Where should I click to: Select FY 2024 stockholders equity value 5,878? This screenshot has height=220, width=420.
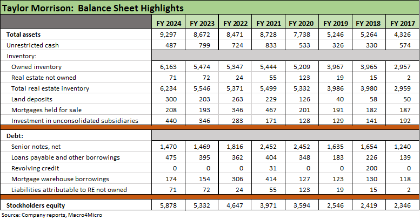coord(168,205)
